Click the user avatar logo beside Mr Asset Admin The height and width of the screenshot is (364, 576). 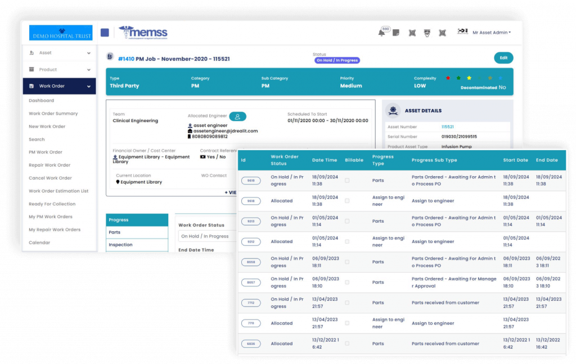tap(462, 32)
